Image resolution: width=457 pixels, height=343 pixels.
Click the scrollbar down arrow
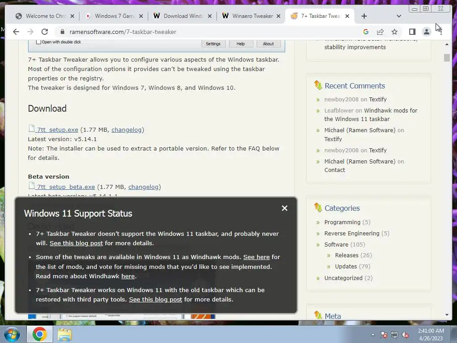coord(447,315)
